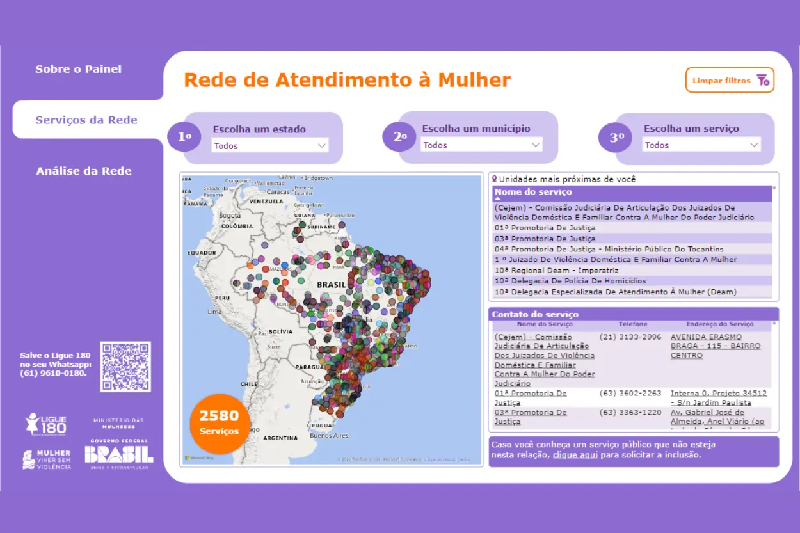The height and width of the screenshot is (533, 800).
Task: Open the Interna 0, Projeto 34512 address link
Action: point(718,398)
